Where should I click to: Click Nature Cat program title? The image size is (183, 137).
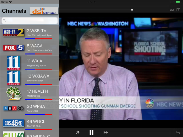[32, 111]
